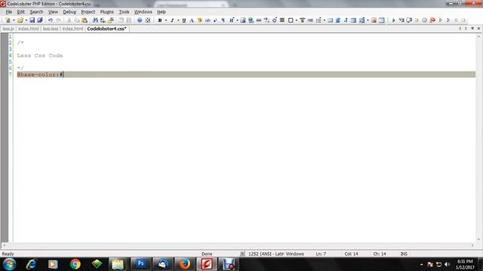The width and height of the screenshot is (483, 271).
Task: Click the Open file folder icon
Action: click(20, 20)
